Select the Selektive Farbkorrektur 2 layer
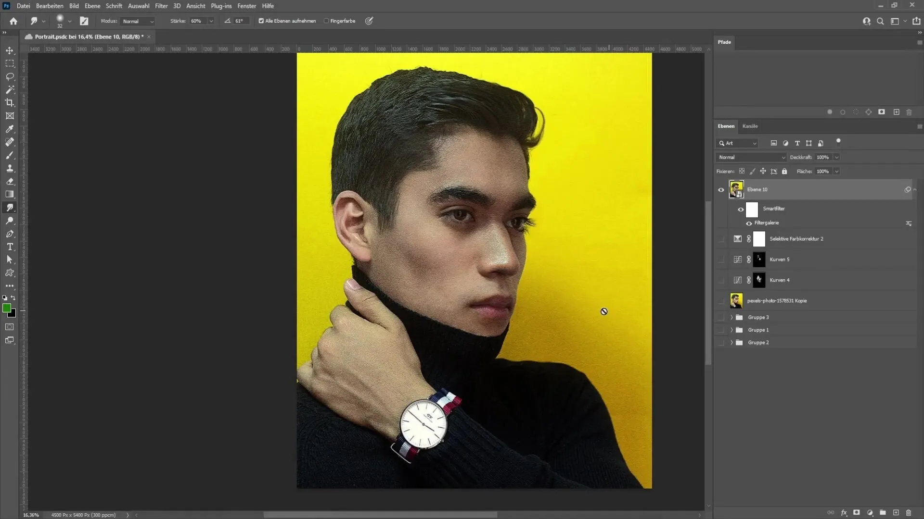Viewport: 924px width, 519px height. pyautogui.click(x=796, y=238)
